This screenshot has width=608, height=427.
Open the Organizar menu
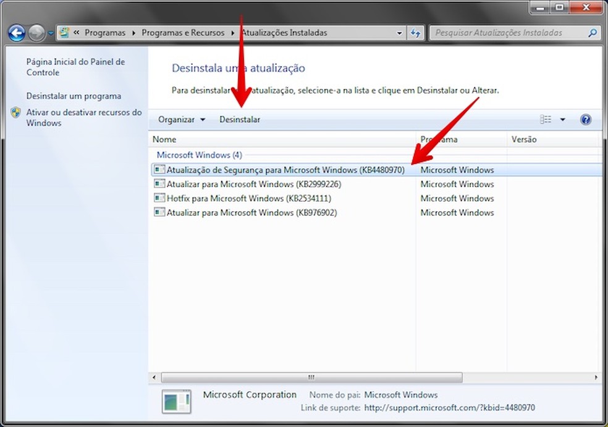182,120
